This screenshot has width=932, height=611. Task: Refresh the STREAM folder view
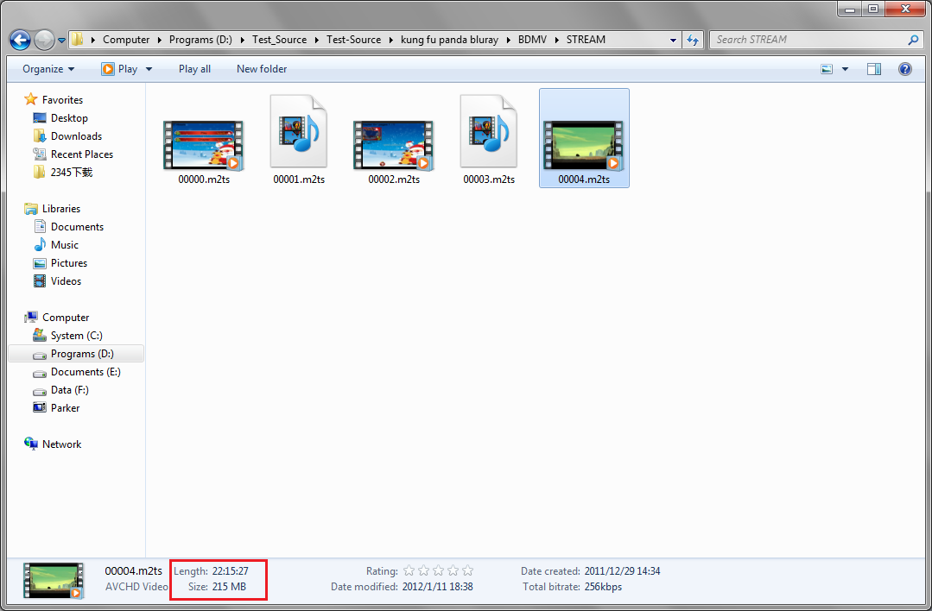693,40
